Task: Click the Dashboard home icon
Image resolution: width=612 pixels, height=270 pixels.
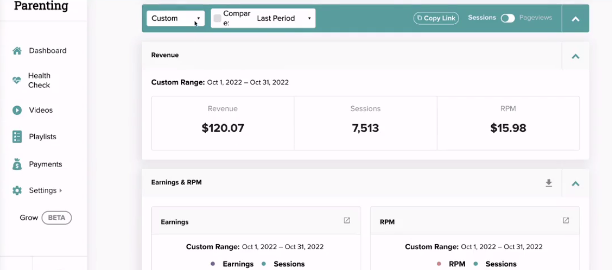Action: pos(17,51)
